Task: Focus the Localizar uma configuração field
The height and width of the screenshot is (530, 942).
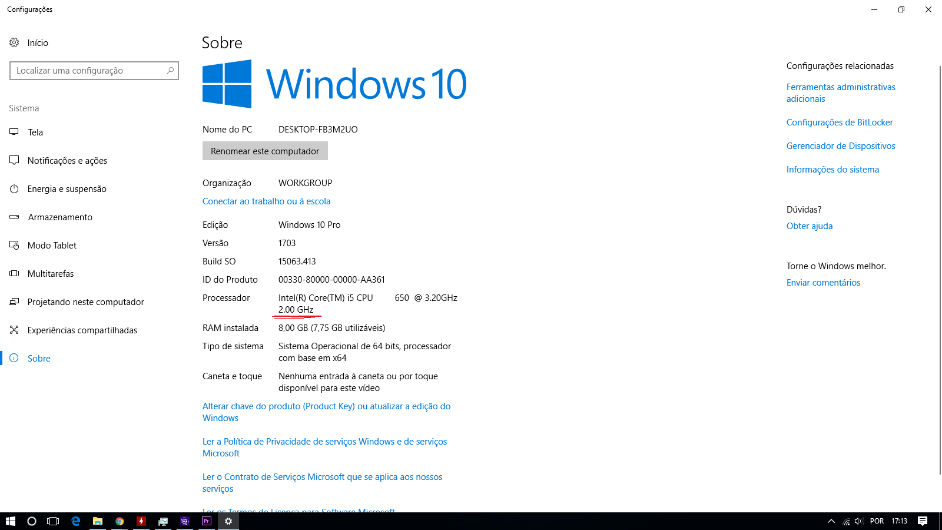Action: coord(94,71)
